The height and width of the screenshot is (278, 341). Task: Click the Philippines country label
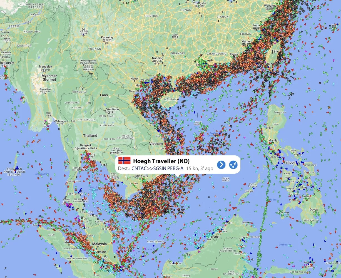click(x=292, y=162)
